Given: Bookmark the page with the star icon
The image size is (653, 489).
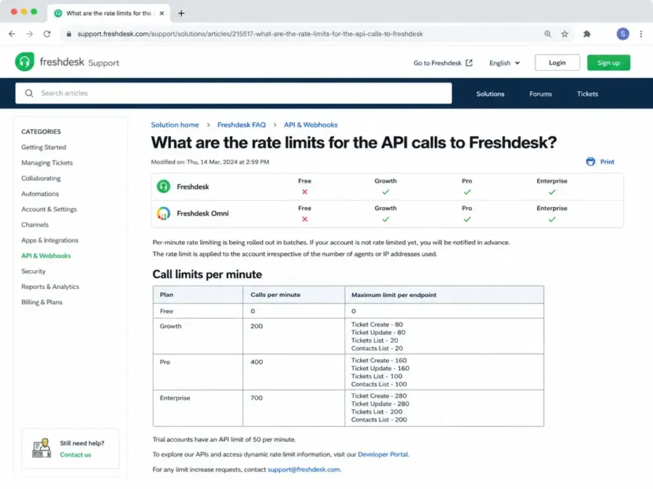Looking at the screenshot, I should point(565,34).
